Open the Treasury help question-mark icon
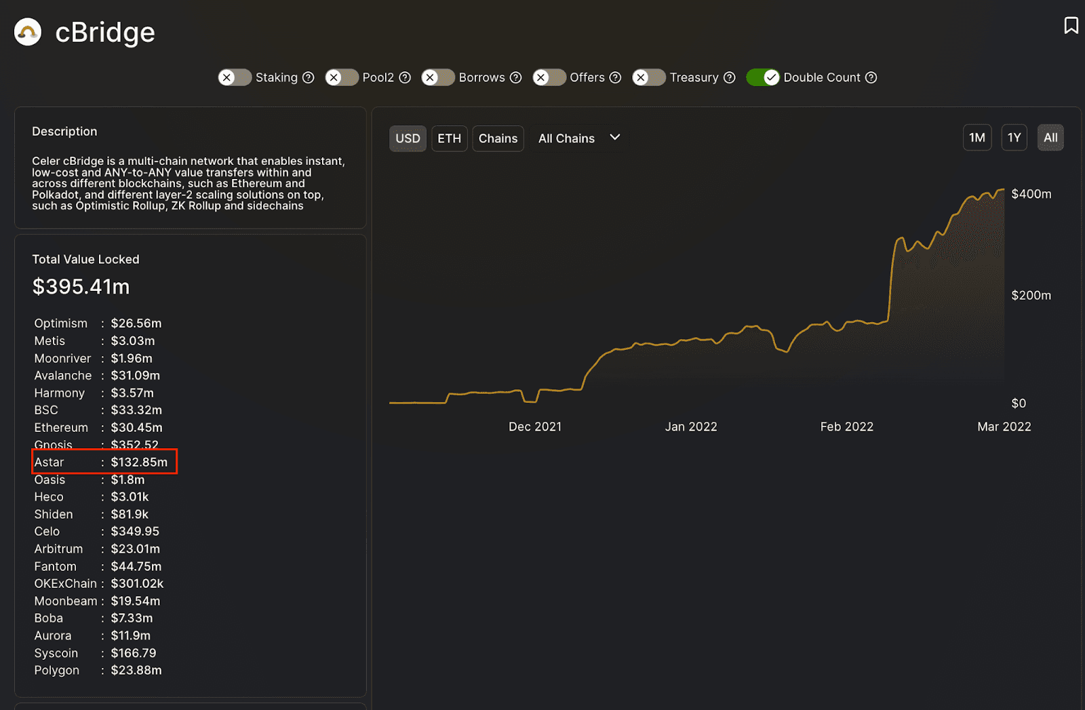The image size is (1085, 710). click(x=729, y=77)
